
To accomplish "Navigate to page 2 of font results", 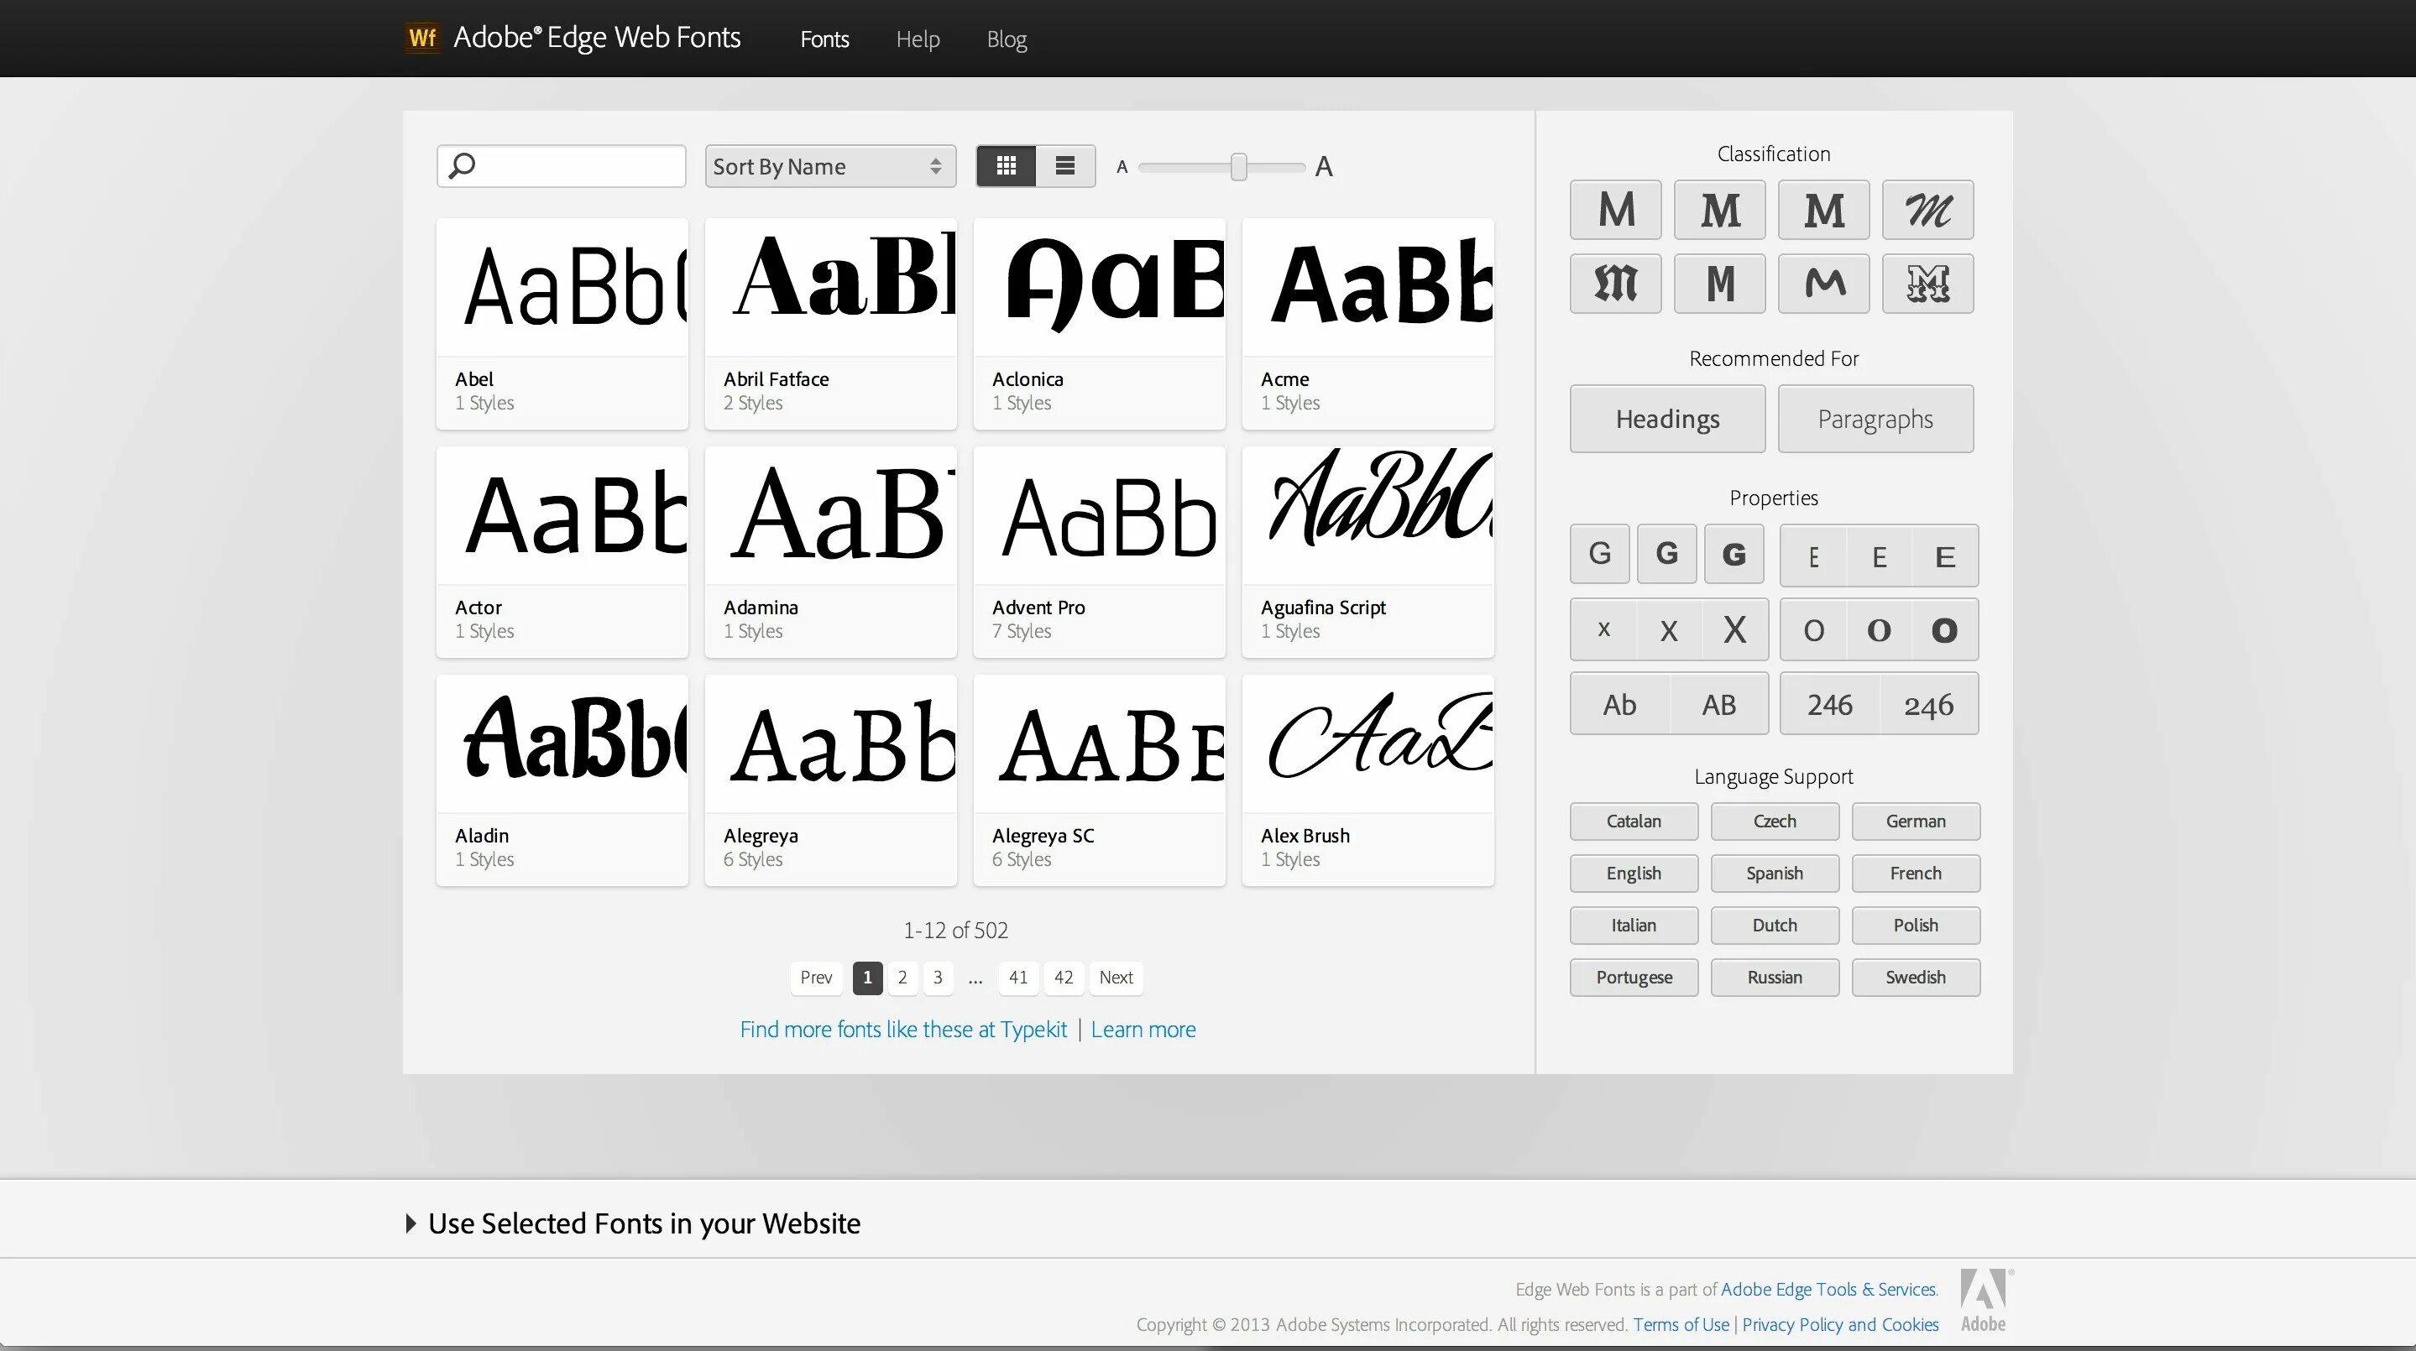I will pyautogui.click(x=901, y=977).
